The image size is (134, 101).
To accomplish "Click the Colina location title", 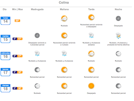I will [x=64, y=2].
